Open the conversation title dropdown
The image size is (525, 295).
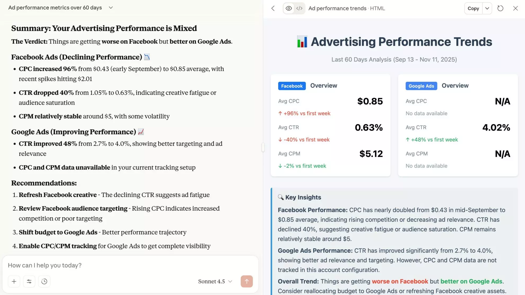coord(111,7)
